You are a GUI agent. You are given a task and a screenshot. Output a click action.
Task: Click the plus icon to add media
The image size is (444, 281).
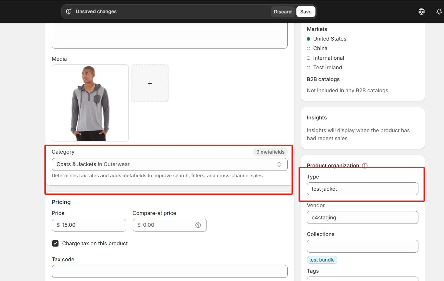click(150, 83)
